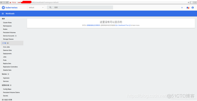This screenshot has width=197, height=101.
Task: Click the plus create resource icon
Action: tap(182, 8)
